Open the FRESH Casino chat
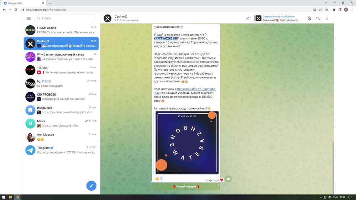 [x=61, y=30]
